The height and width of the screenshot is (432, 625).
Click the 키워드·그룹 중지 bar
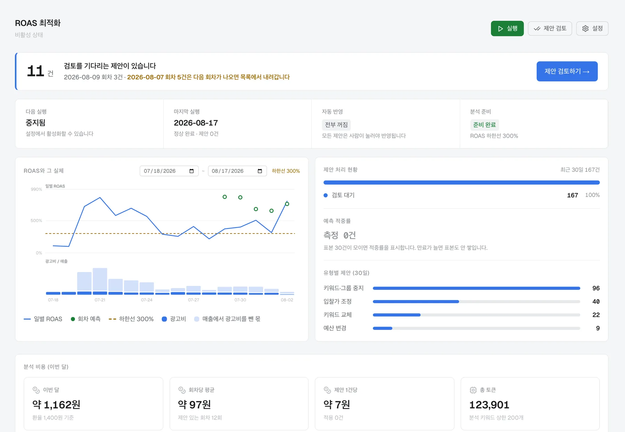tap(476, 288)
